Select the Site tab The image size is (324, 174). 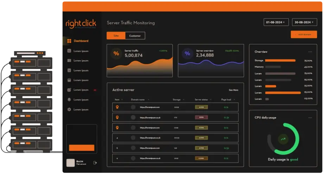pyautogui.click(x=116, y=36)
